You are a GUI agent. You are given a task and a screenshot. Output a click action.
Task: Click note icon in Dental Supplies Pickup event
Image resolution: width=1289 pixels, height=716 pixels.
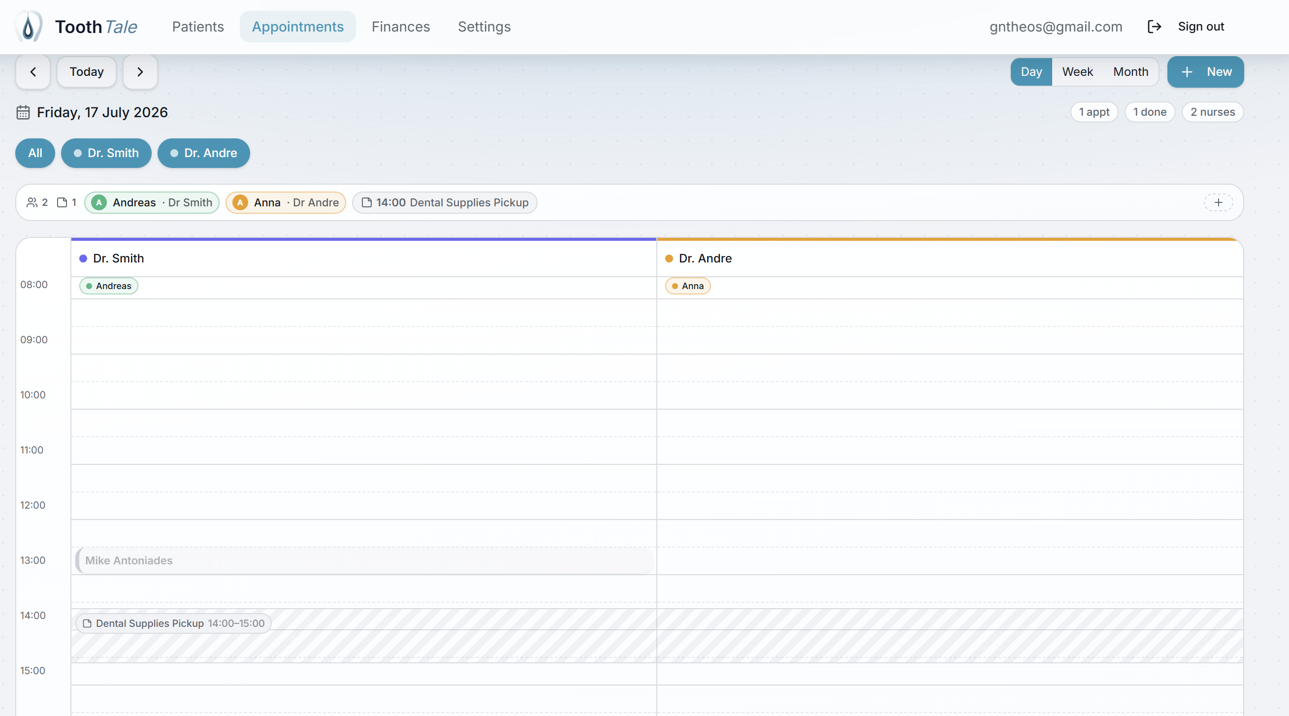coord(87,623)
